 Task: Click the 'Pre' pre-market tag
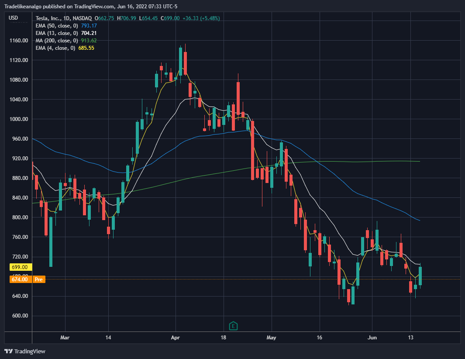pyautogui.click(x=38, y=279)
